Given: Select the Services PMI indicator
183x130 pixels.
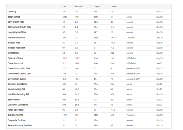Looking at the screenshot, I should [x=14, y=100].
